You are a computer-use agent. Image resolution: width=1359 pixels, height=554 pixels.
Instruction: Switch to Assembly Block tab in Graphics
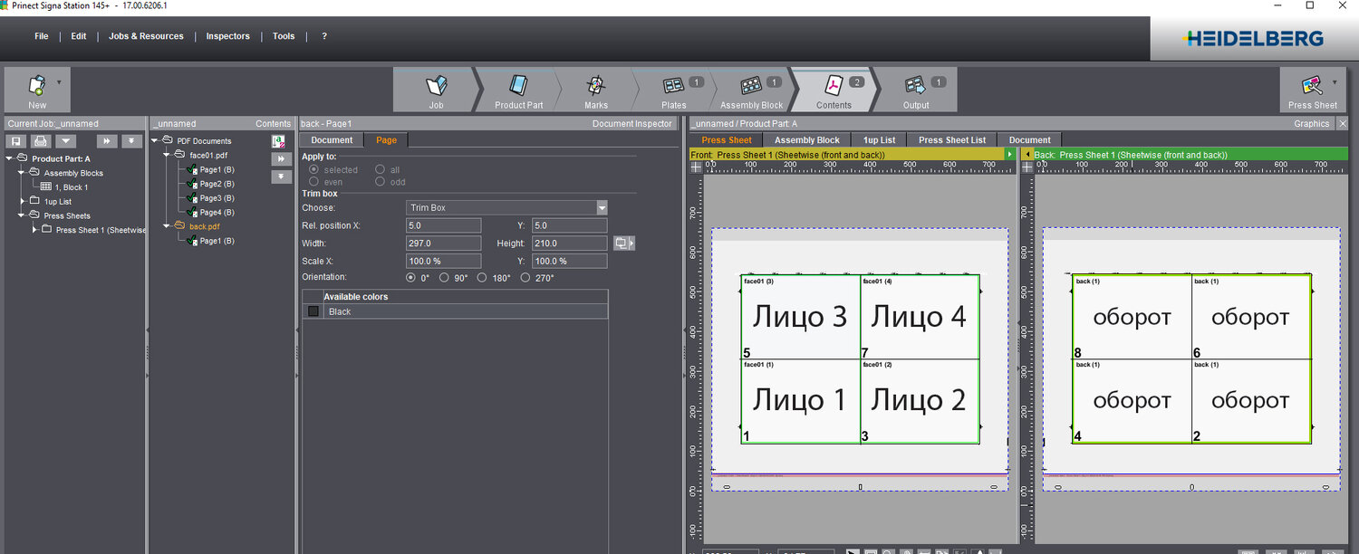coord(807,140)
